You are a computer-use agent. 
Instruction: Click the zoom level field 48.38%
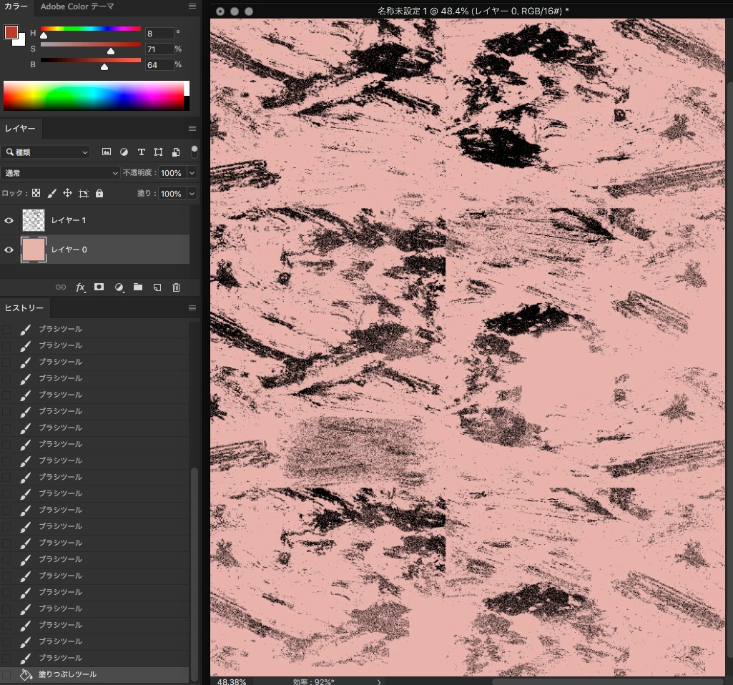tap(232, 681)
